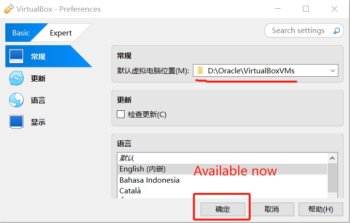Click the search magnifier icon
The height and width of the screenshot is (223, 350).
coord(336,31)
